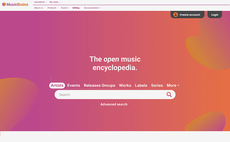Click the user avatar icon in Create account
Viewport: 230px width, 142px height.
176,15
